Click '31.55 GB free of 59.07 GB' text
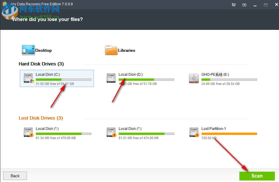Screen dimensions: 279x182 point(55,84)
